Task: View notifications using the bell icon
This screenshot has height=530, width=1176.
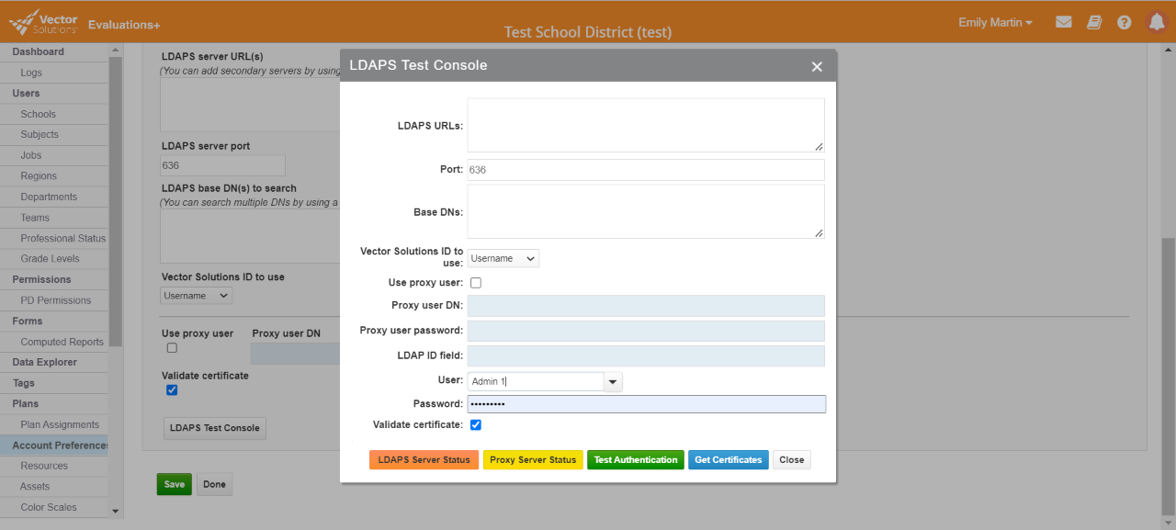Action: click(1156, 21)
